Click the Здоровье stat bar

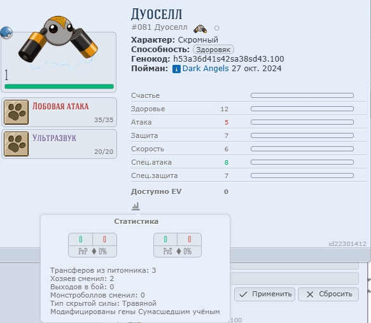pos(302,109)
